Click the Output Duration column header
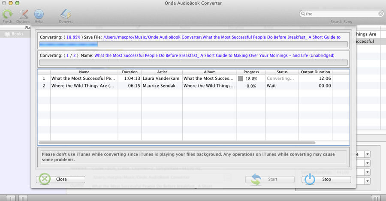Screen dimensions: 386x201 (315, 72)
